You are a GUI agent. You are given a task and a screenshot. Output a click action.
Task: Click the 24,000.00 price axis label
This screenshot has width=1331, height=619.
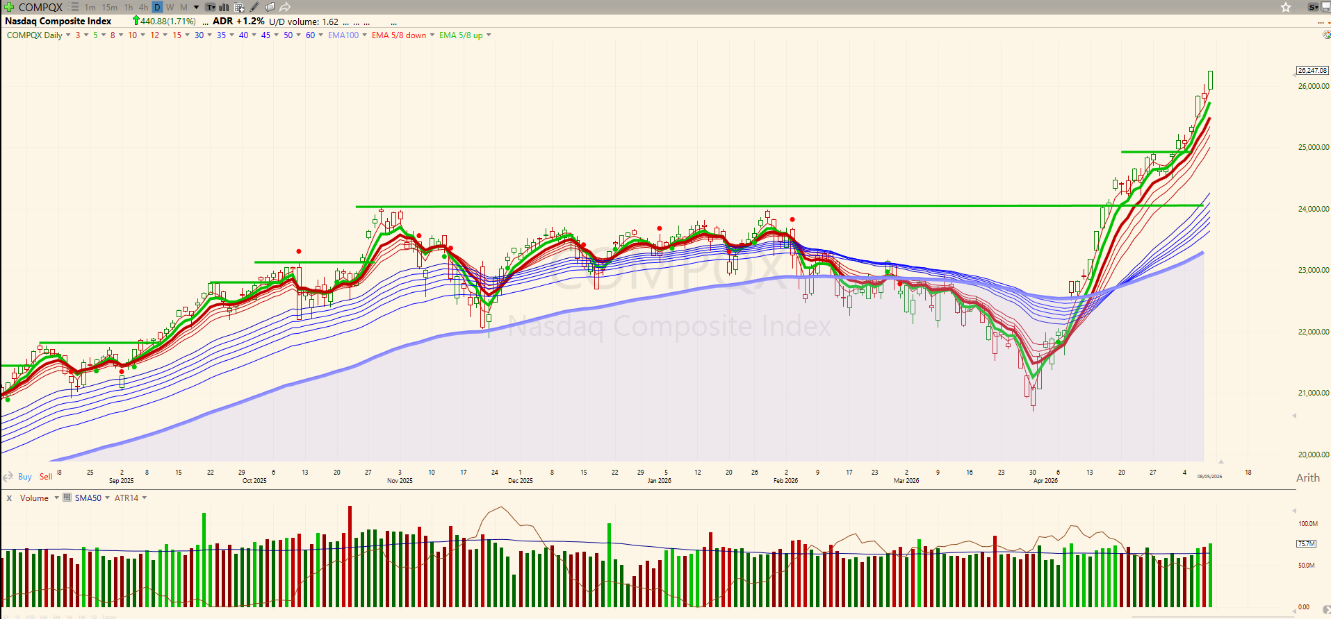[x=1313, y=209]
